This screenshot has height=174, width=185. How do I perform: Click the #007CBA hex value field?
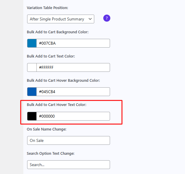(x=73, y=43)
